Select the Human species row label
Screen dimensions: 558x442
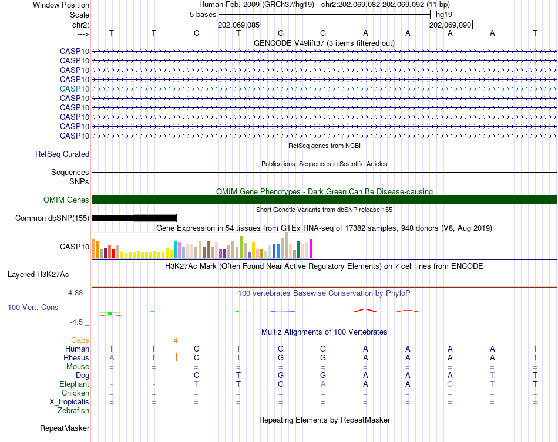click(x=77, y=349)
